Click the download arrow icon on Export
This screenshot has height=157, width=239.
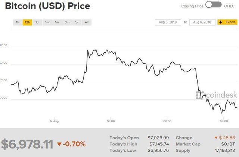[x=220, y=22]
